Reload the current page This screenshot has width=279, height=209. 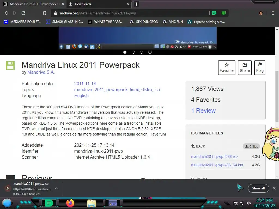[x=23, y=13]
